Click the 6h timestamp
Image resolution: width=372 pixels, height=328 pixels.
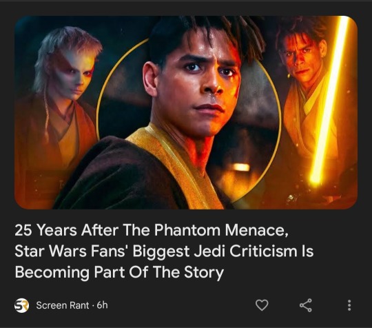coord(102,305)
